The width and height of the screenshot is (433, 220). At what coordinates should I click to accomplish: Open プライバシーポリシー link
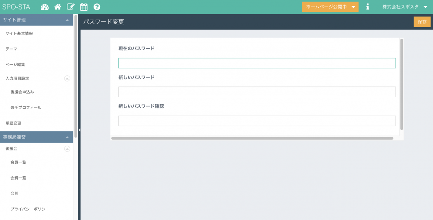coord(30,209)
